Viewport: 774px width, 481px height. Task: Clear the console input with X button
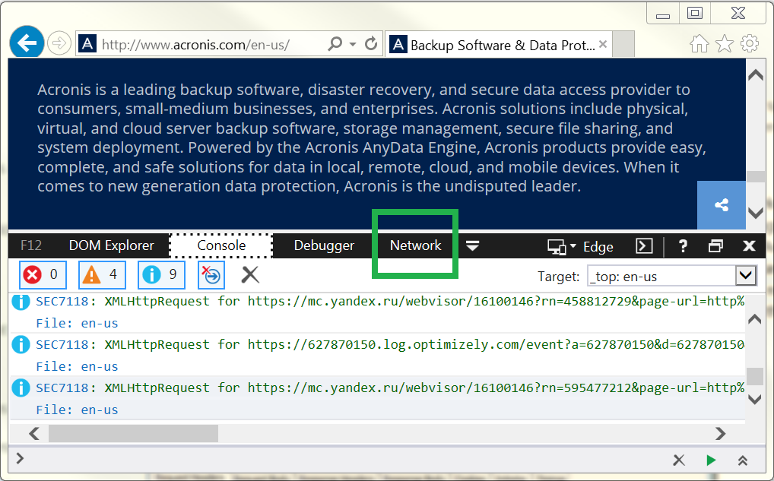coord(679,460)
